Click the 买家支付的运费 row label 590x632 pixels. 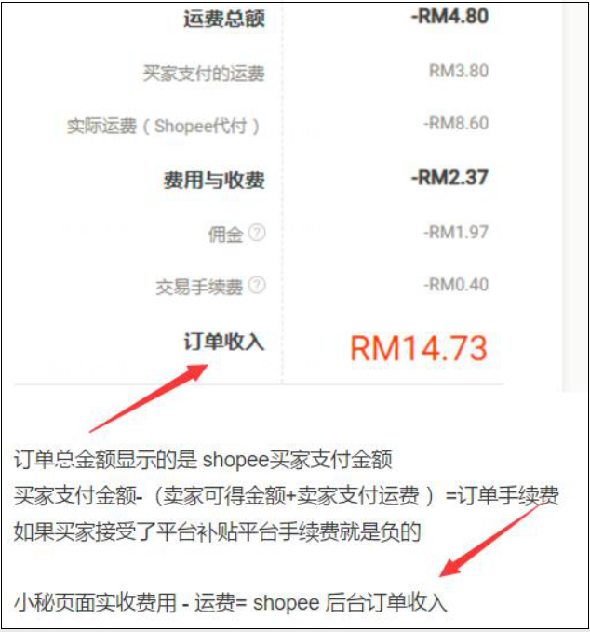coord(204,73)
